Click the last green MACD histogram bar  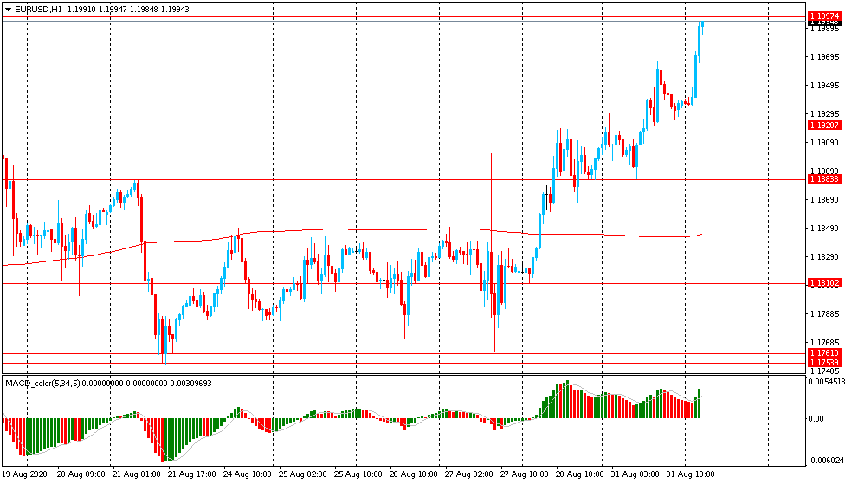tap(698, 403)
